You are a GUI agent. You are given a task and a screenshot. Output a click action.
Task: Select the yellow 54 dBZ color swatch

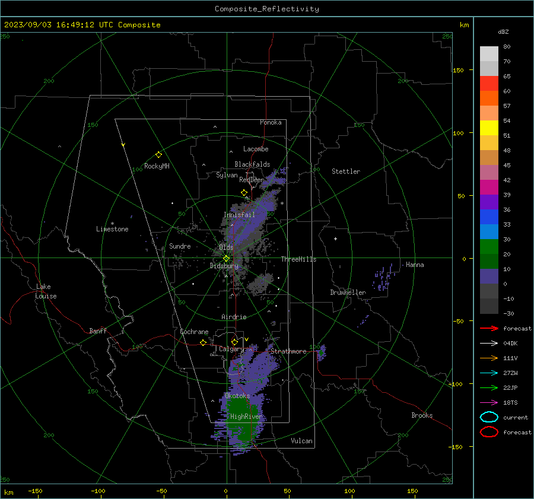pos(489,128)
